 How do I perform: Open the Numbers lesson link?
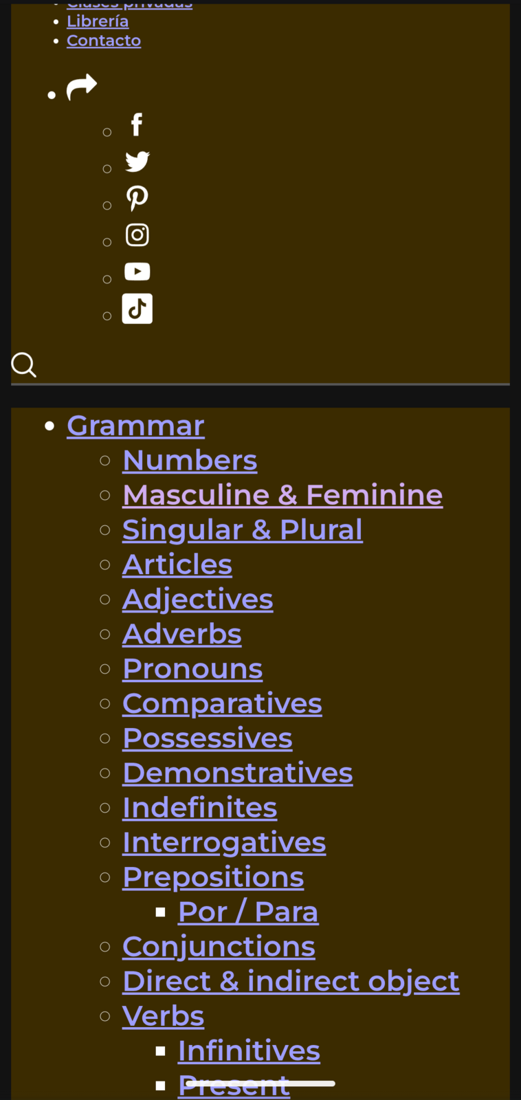(x=190, y=461)
